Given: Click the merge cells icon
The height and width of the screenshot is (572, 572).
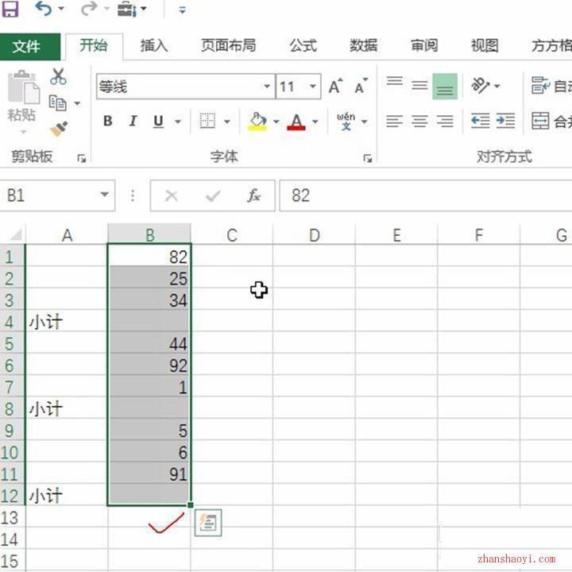Looking at the screenshot, I should coord(540,121).
